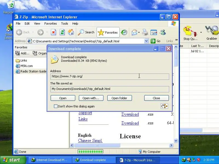Click the Links hyperlink on the page

click(x=83, y=119)
